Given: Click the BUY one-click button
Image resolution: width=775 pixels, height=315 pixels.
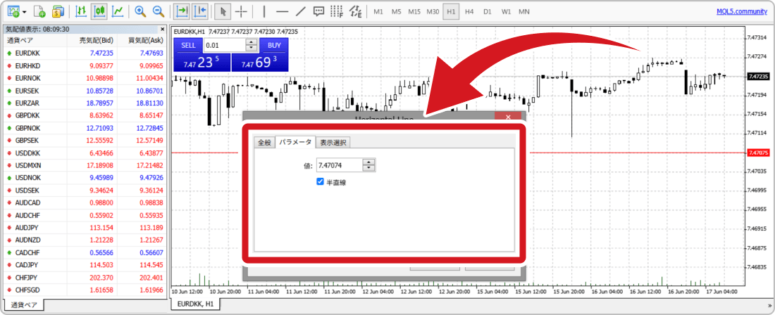Looking at the screenshot, I should coord(274,46).
